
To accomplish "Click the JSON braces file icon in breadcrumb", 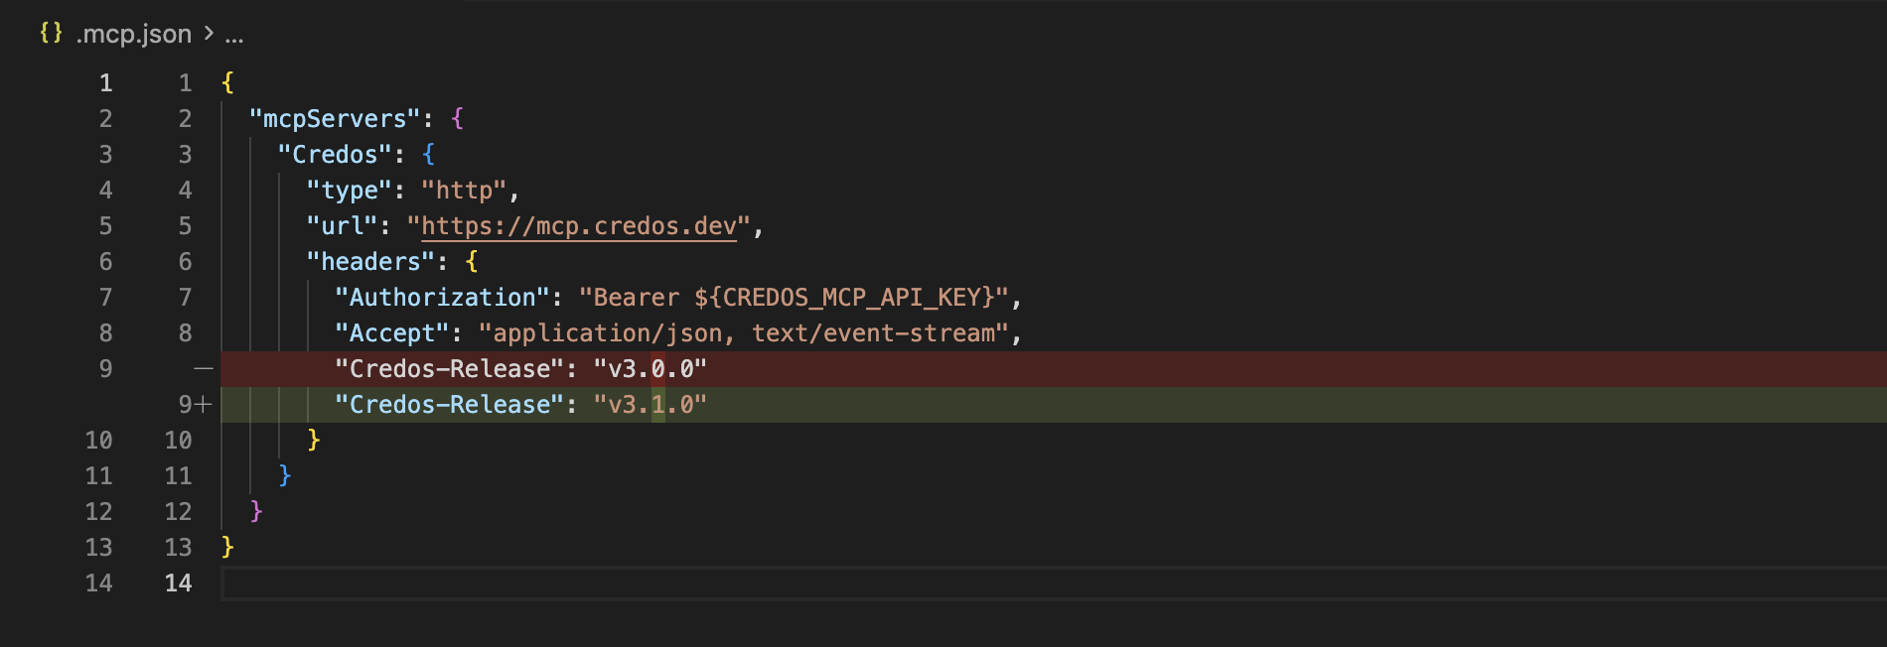I will coord(51,33).
